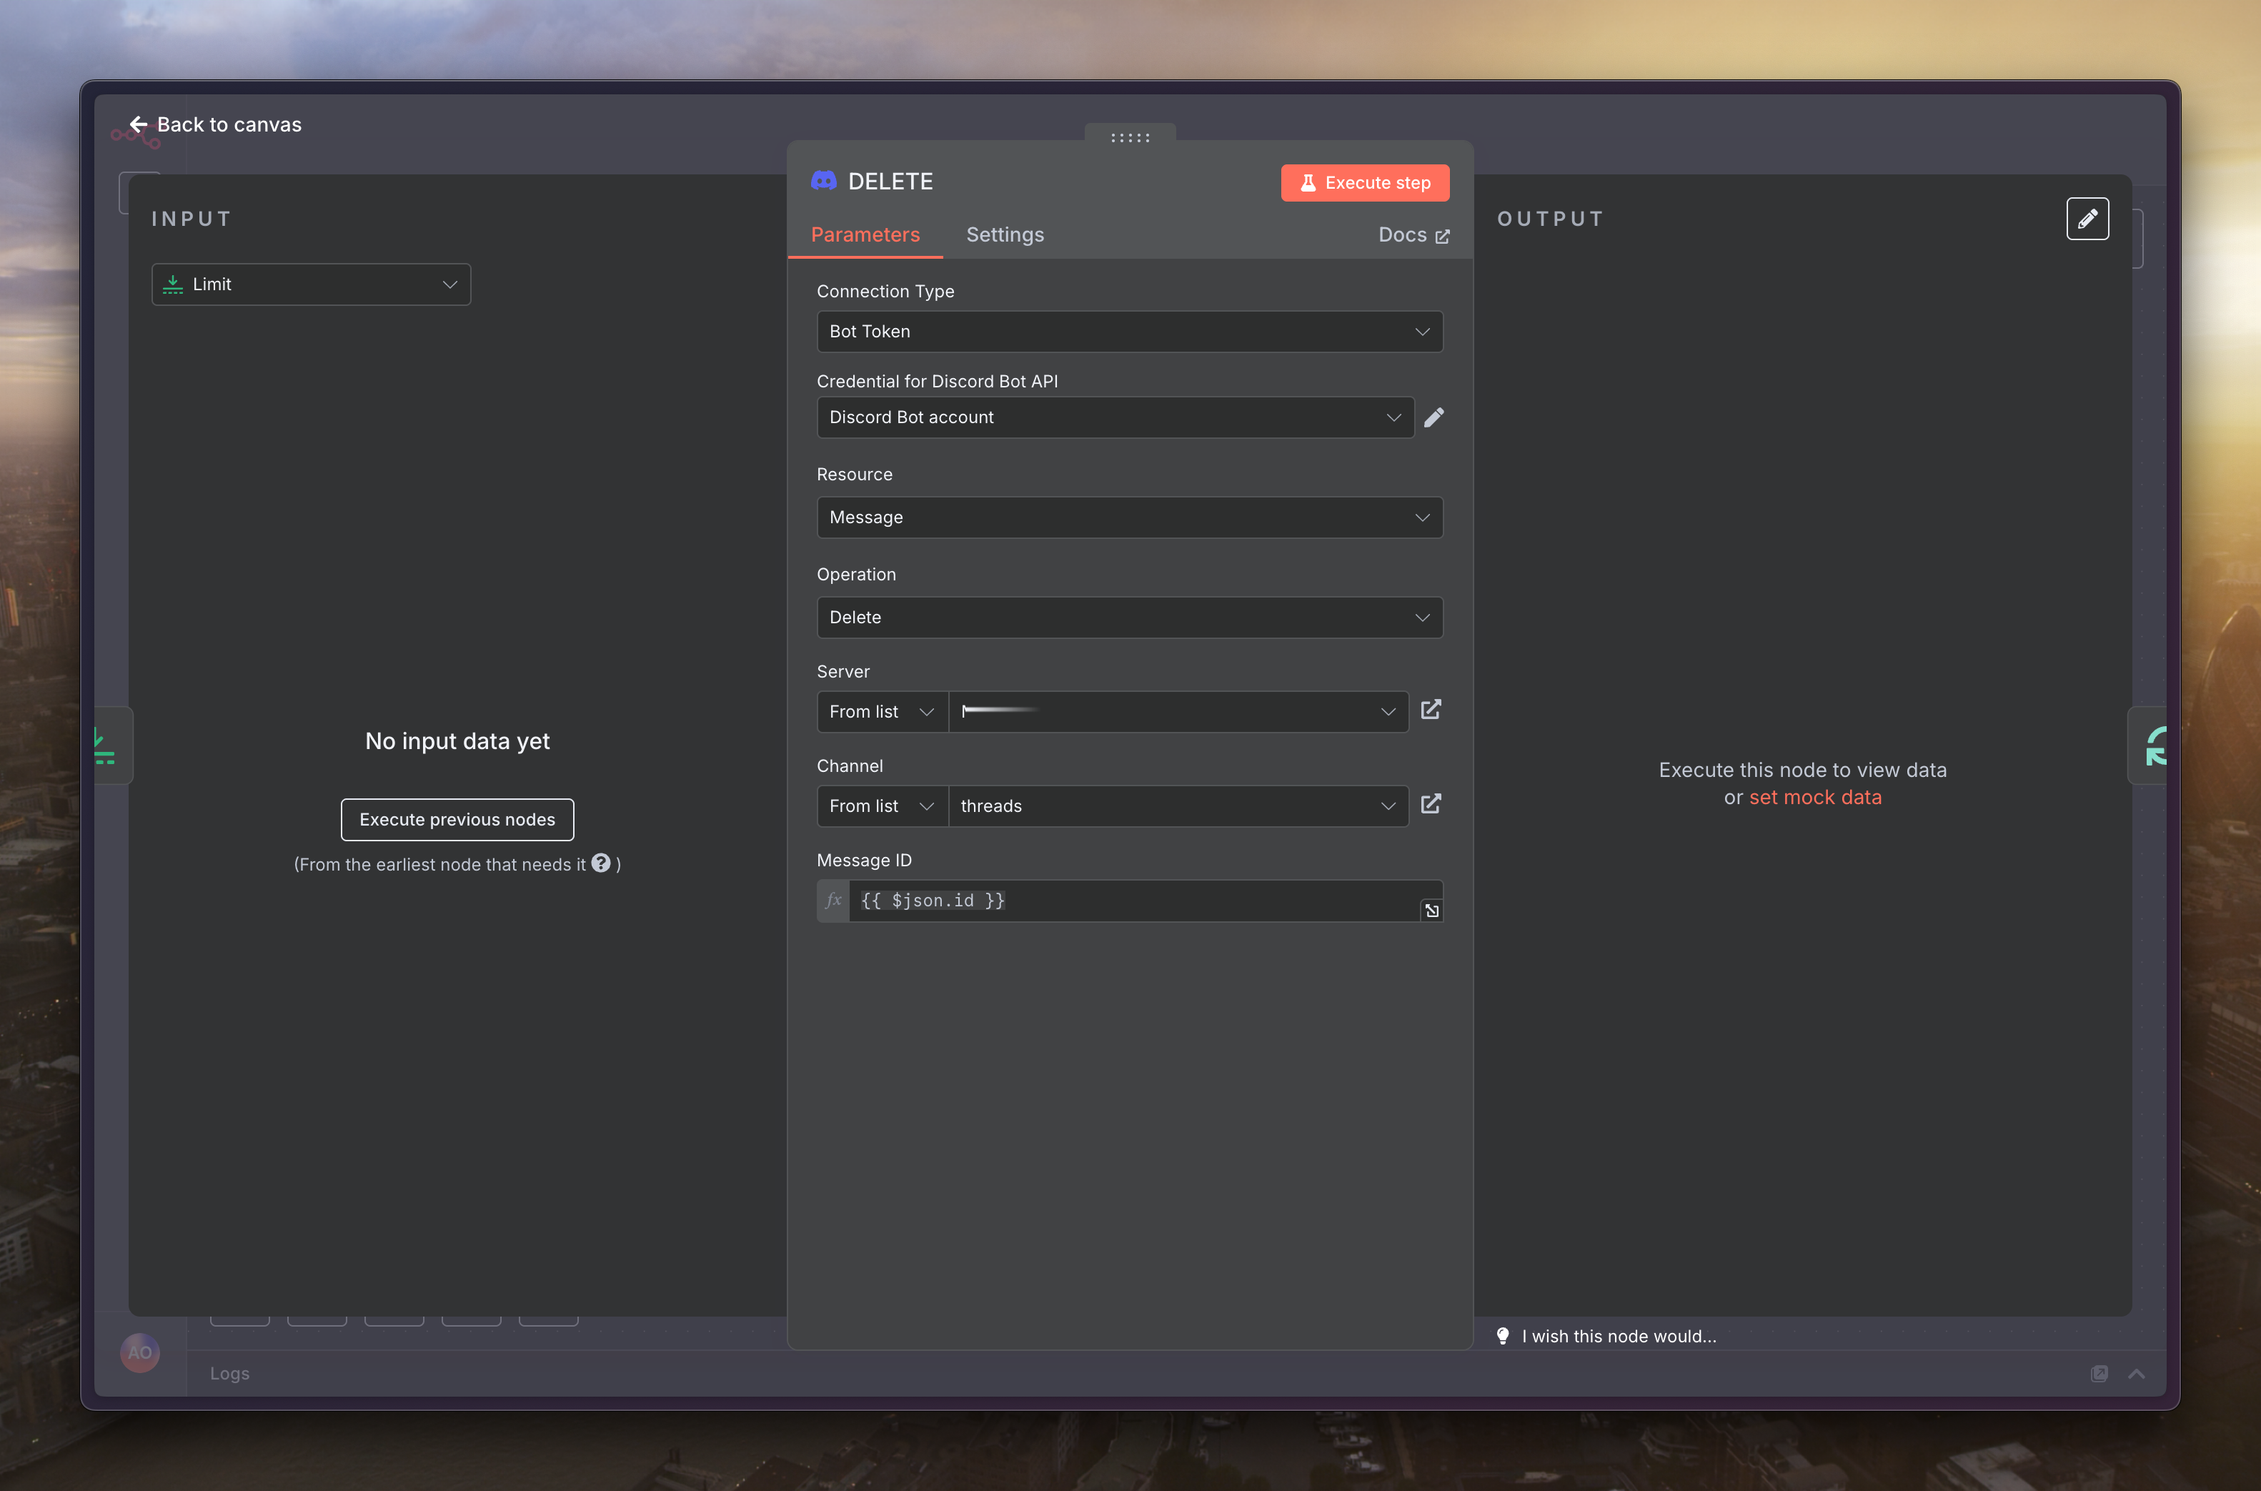Click the set mock data link
The width and height of the screenshot is (2261, 1491).
coord(1814,797)
